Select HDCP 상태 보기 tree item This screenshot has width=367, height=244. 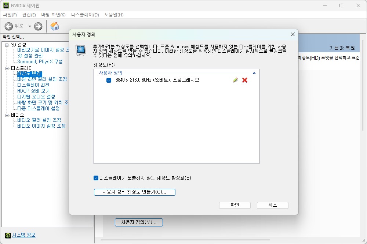(33, 91)
